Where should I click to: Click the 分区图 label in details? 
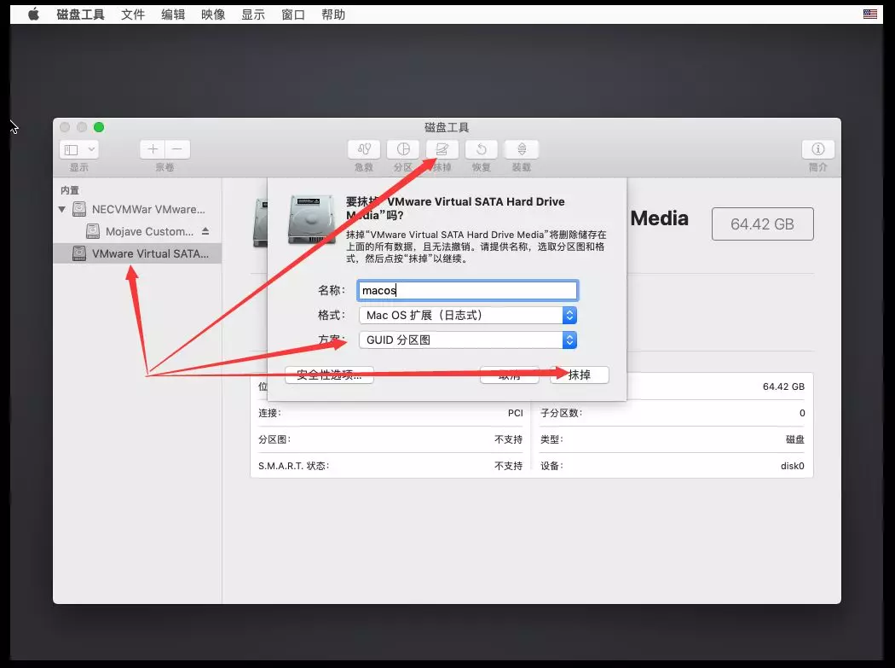click(x=274, y=439)
